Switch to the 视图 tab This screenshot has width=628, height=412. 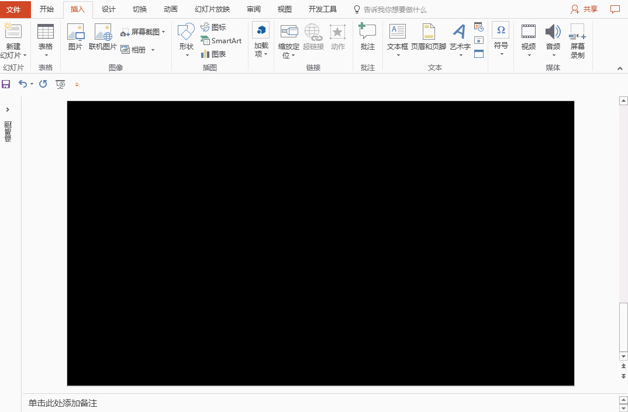point(285,9)
